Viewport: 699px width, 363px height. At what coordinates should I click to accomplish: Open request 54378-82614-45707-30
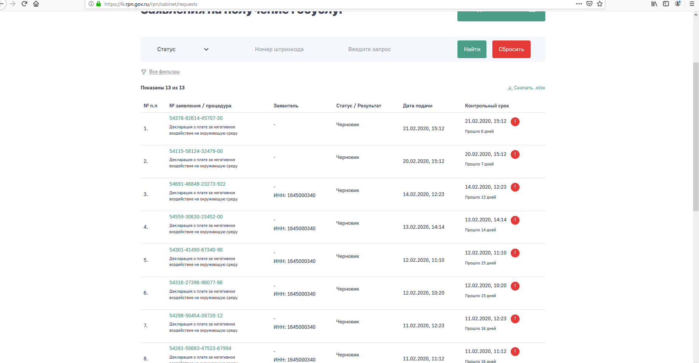196,118
